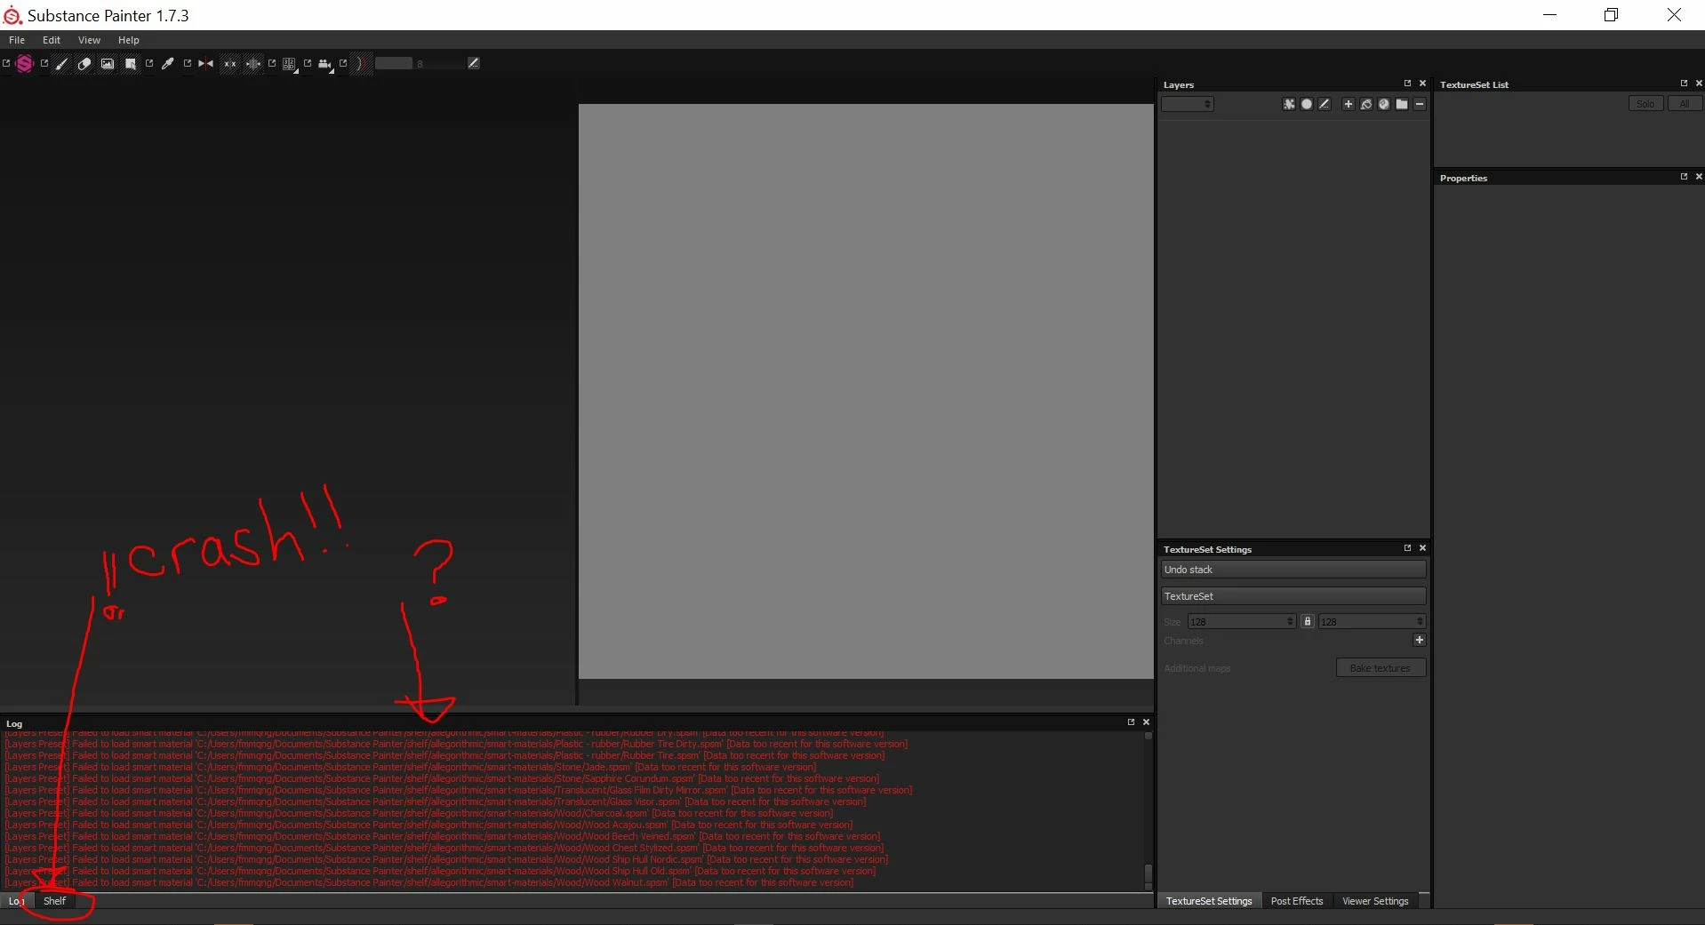Select the Material picker eyedropper tool
This screenshot has width=1705, height=925.
tap(167, 63)
